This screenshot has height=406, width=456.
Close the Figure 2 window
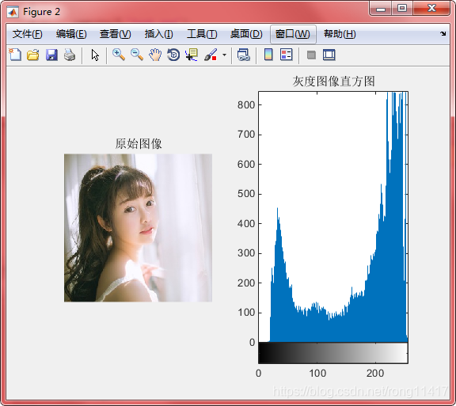(432, 9)
